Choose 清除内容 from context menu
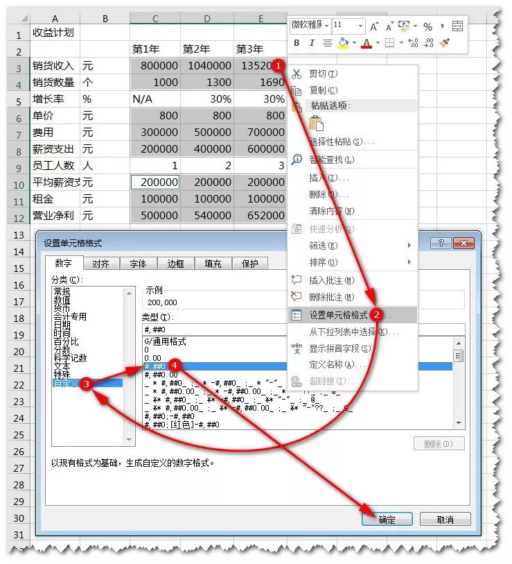The image size is (512, 564). coord(353,211)
